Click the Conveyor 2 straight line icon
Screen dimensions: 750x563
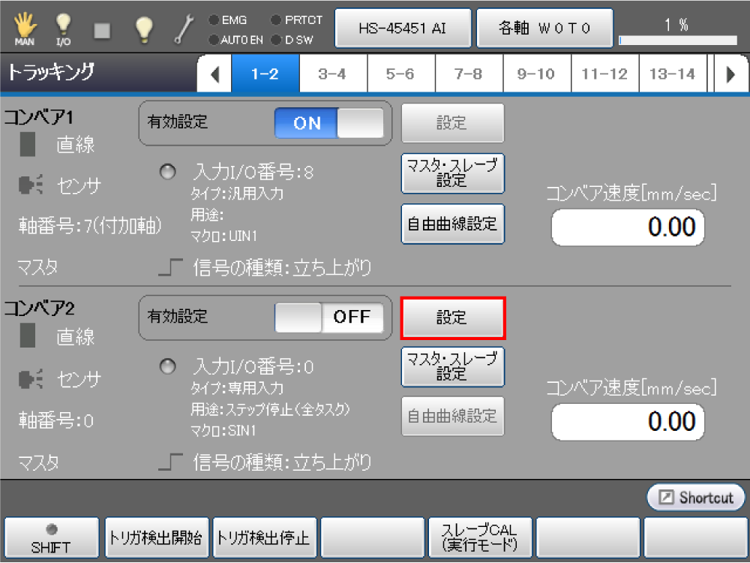click(x=29, y=338)
